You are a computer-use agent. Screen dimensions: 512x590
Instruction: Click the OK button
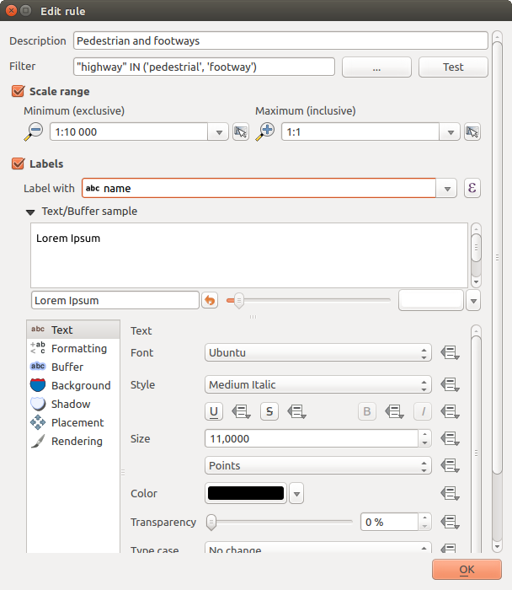coord(466,570)
